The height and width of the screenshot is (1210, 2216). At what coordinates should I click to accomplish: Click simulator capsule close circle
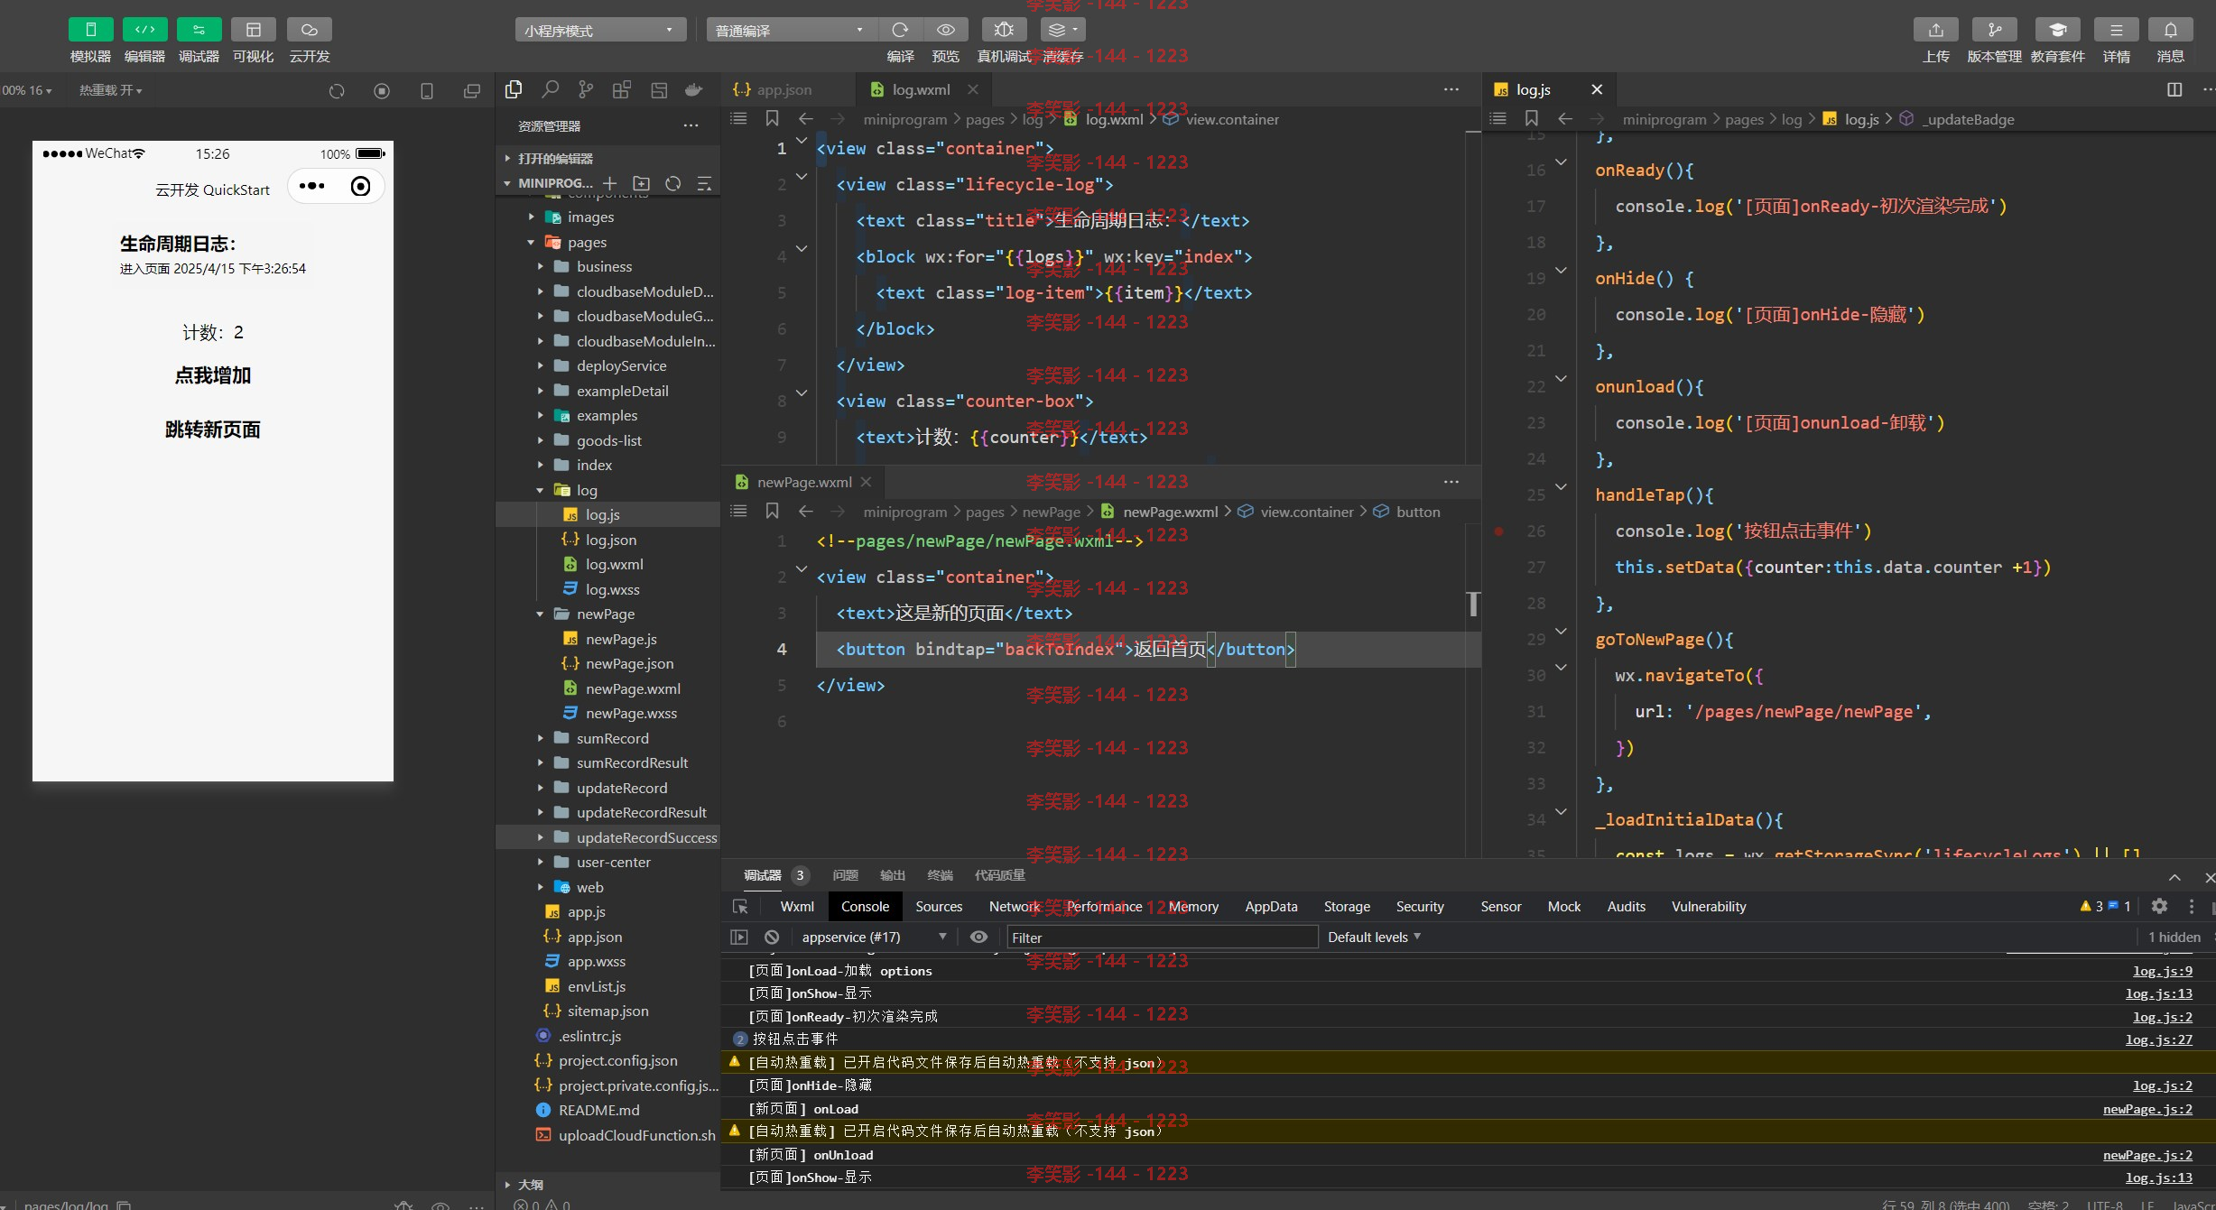(x=360, y=186)
